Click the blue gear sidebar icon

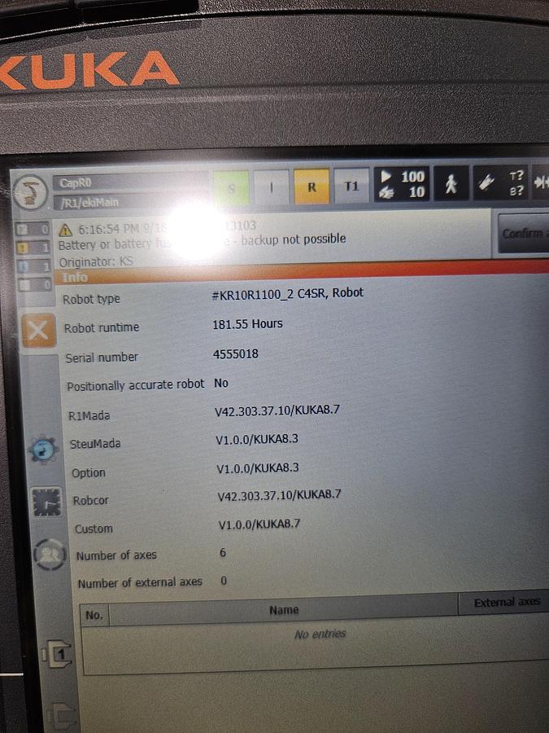pos(43,450)
